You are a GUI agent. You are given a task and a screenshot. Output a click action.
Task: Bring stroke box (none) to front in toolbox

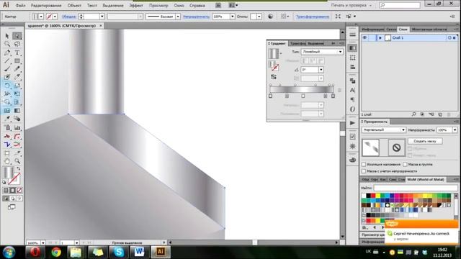(14, 179)
